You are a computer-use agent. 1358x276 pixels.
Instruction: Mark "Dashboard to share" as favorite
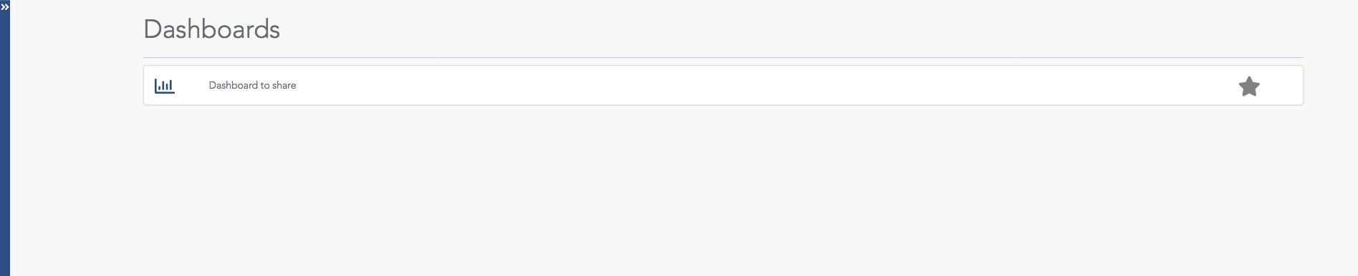pos(1249,86)
